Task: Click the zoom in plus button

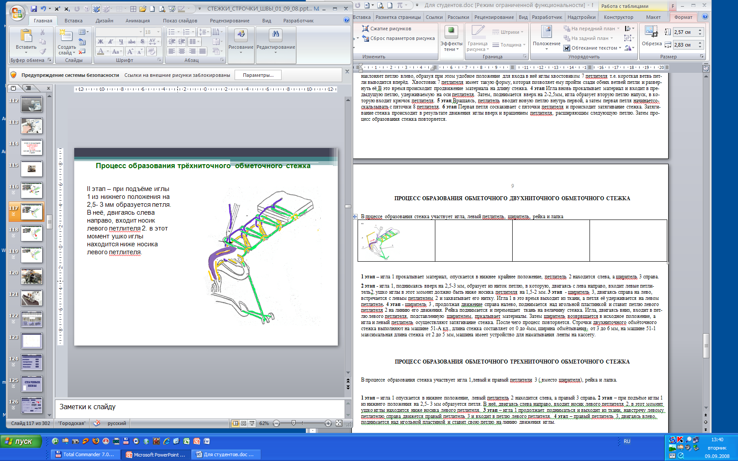Action: [x=328, y=423]
